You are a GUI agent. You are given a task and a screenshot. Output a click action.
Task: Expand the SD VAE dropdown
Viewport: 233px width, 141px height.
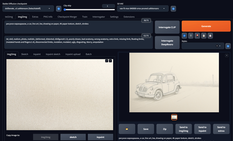(142, 8)
